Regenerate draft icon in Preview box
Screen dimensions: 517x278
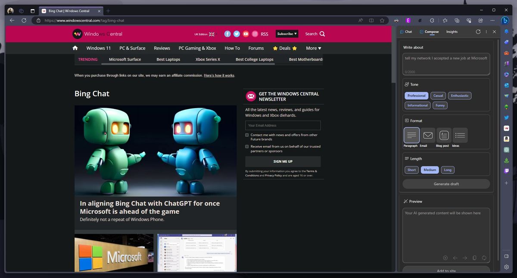point(484,258)
